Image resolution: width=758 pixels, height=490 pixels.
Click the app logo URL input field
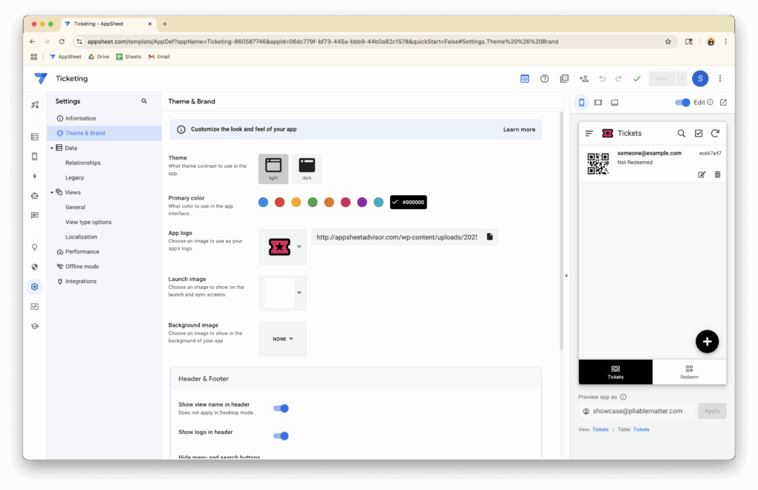click(397, 237)
